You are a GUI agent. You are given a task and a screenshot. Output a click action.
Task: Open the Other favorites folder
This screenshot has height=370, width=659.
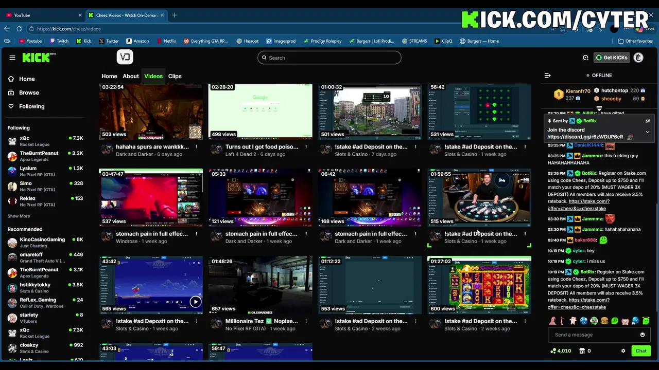tap(635, 41)
